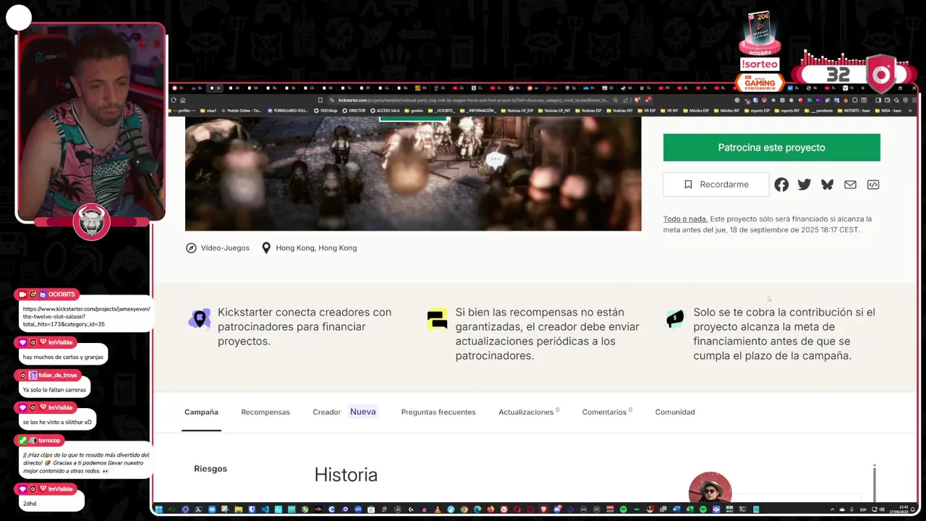Click the !sorteo overlay label
926x521 pixels.
click(760, 64)
